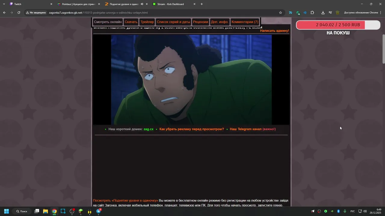This screenshot has width=385, height=216.
Task: Click 'Посмотреть «Поднятие уровня в одиночку»' link
Action: [x=125, y=200]
